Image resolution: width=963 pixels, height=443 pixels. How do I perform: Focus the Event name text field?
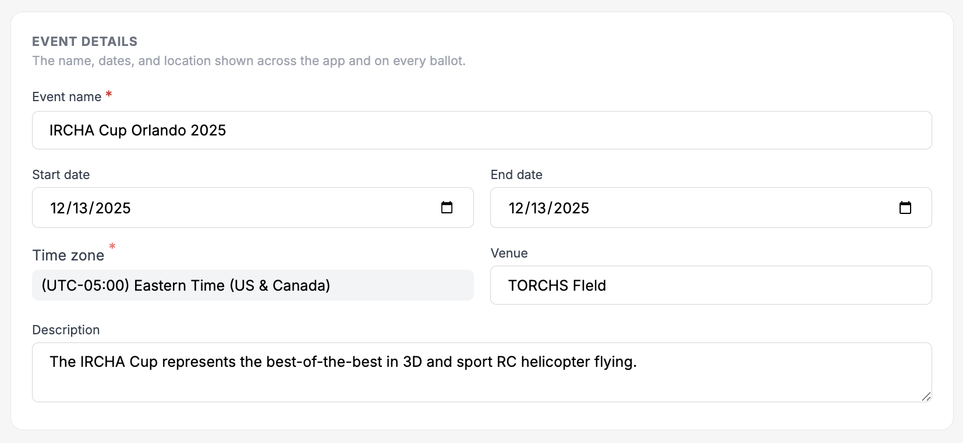tap(481, 130)
